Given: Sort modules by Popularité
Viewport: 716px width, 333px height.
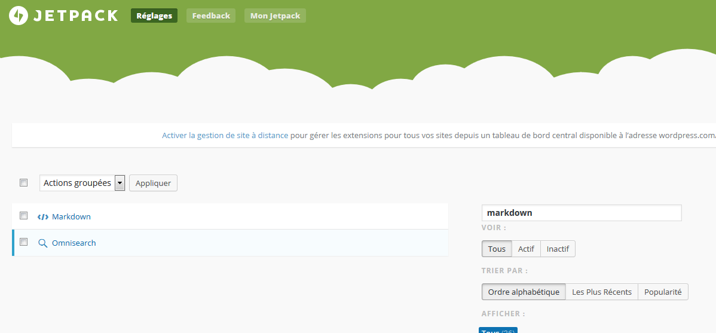Looking at the screenshot, I should (663, 292).
